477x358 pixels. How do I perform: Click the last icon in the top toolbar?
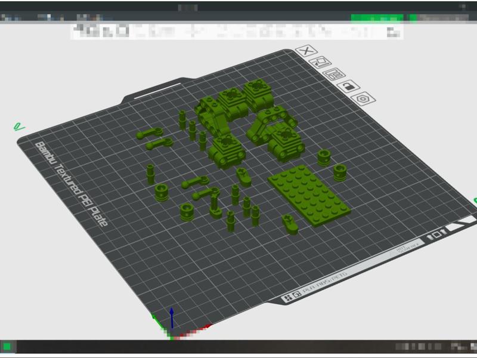tap(394, 30)
